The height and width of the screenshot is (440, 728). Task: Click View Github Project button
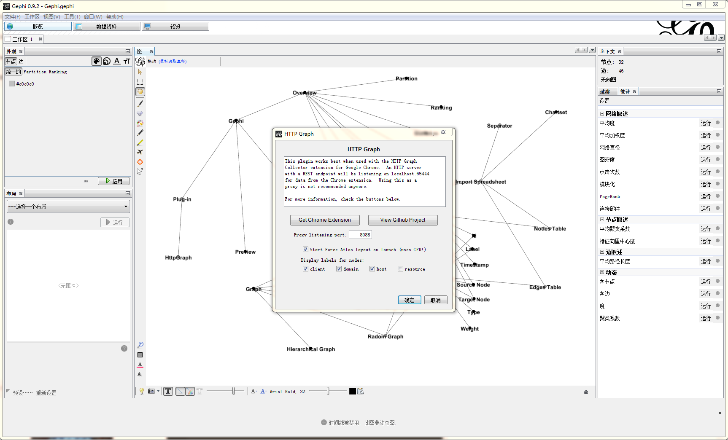point(403,220)
